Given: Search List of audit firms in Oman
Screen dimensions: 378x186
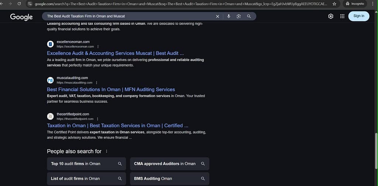Looking at the screenshot, I should tap(86, 179).
